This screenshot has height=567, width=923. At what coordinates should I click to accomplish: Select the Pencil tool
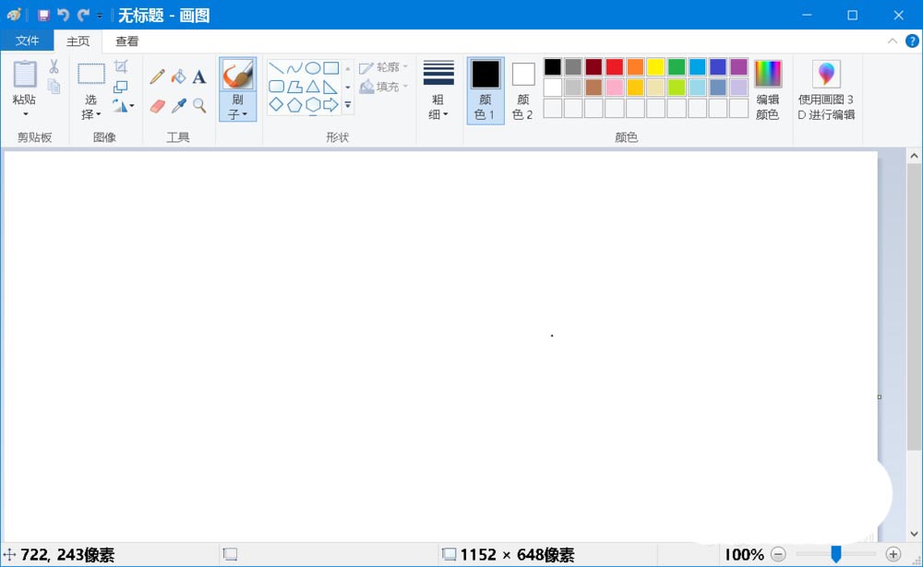pyautogui.click(x=157, y=77)
